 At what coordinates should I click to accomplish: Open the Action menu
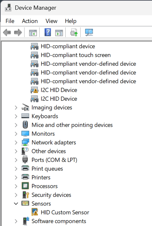30,21
